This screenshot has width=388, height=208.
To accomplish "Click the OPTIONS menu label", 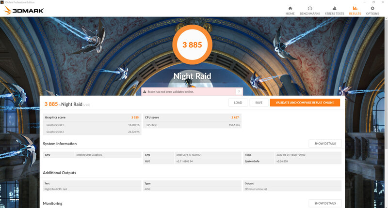I will 372,14.
